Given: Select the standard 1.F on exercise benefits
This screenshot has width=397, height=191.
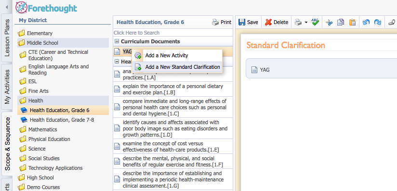Looking at the screenshot, I should tap(172, 161).
